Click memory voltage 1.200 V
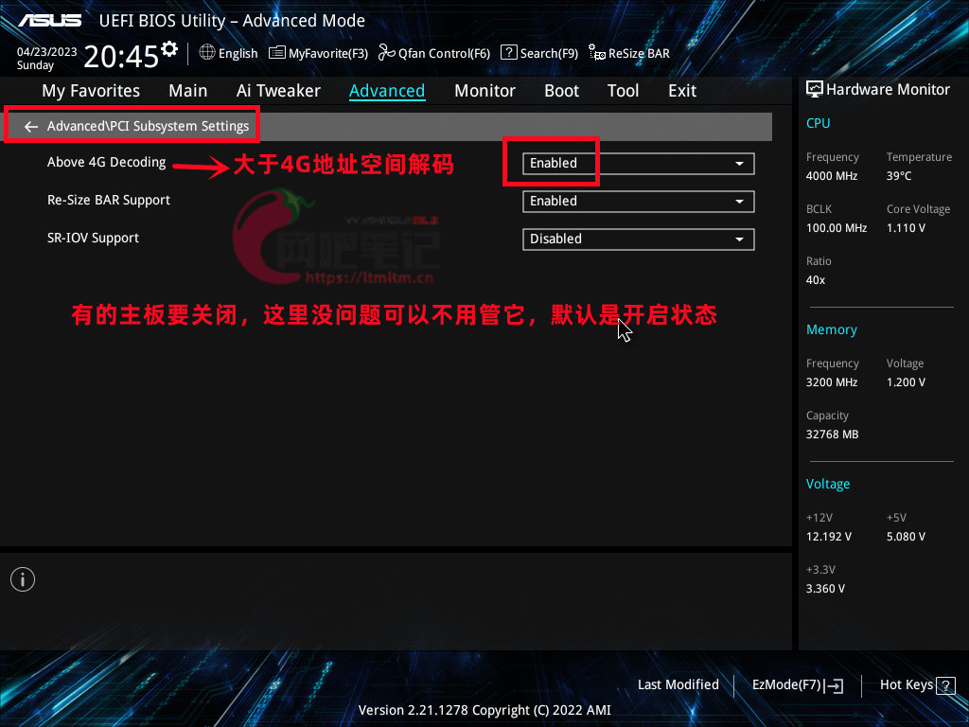 point(906,382)
